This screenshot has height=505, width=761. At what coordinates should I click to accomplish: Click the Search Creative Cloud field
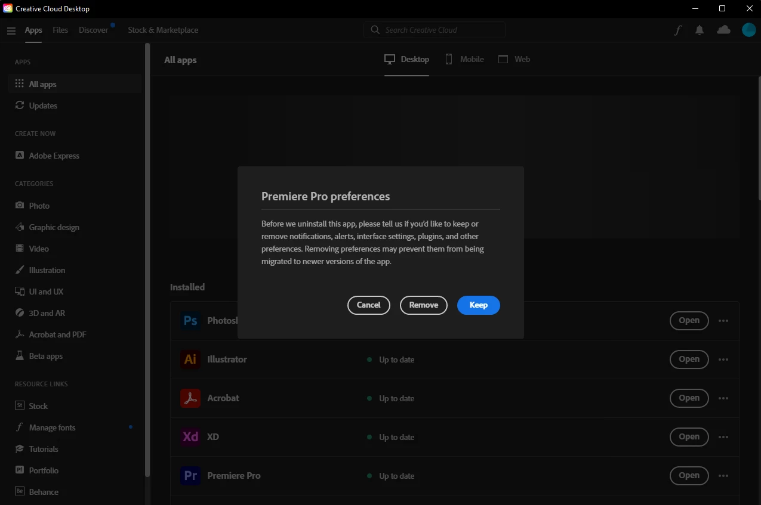point(435,30)
